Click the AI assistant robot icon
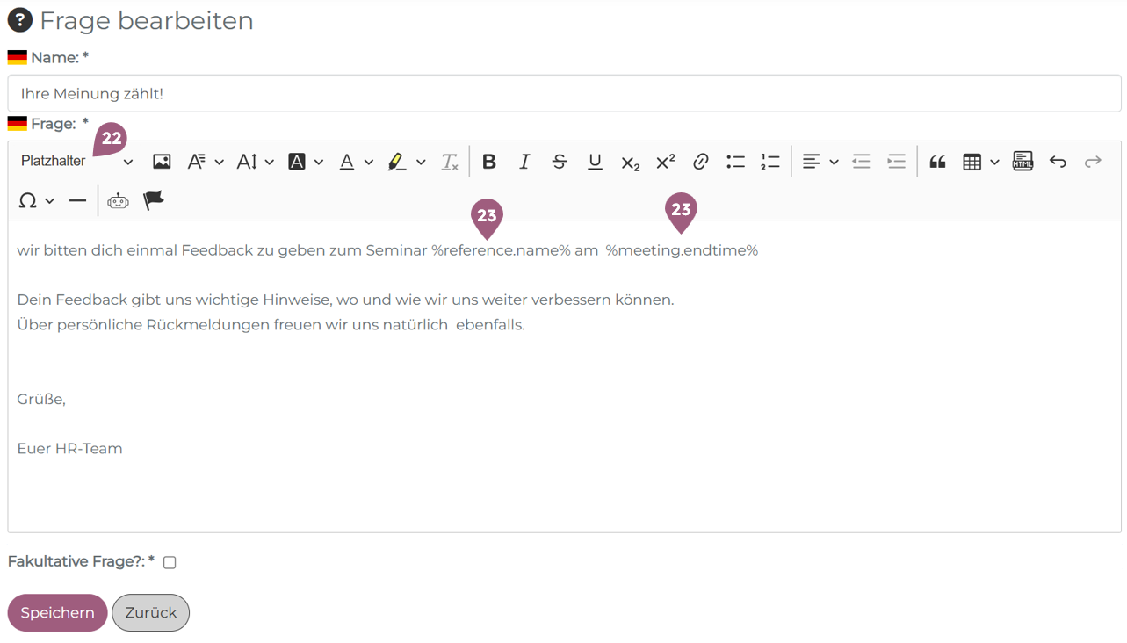Viewport: 1127px width, 643px height. tap(118, 201)
